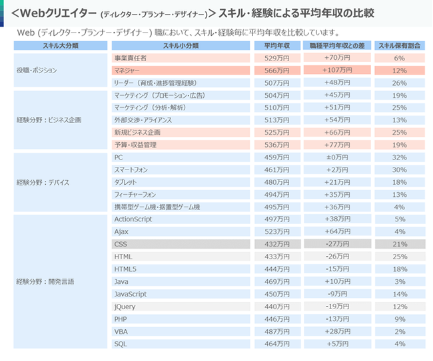
Task: Select the JavaScript skill cell
Action: [181, 294]
